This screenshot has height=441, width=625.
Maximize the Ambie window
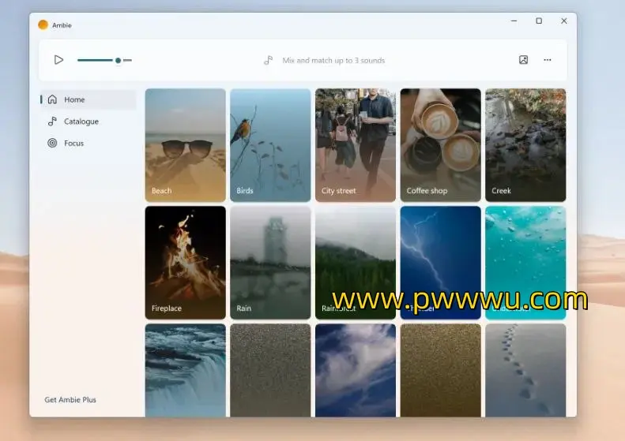coord(539,21)
